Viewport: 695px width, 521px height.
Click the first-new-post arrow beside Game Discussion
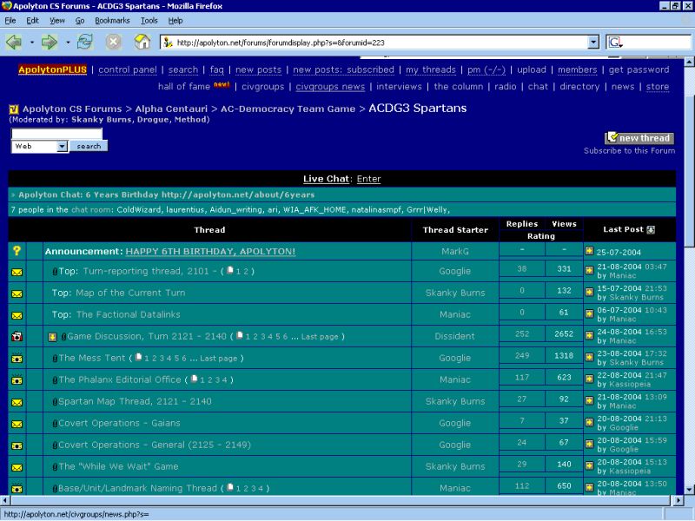coord(52,336)
